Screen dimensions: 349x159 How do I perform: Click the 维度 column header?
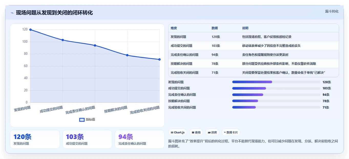[x=174, y=28]
